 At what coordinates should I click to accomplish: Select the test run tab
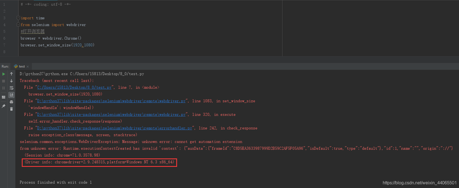[x=22, y=66]
